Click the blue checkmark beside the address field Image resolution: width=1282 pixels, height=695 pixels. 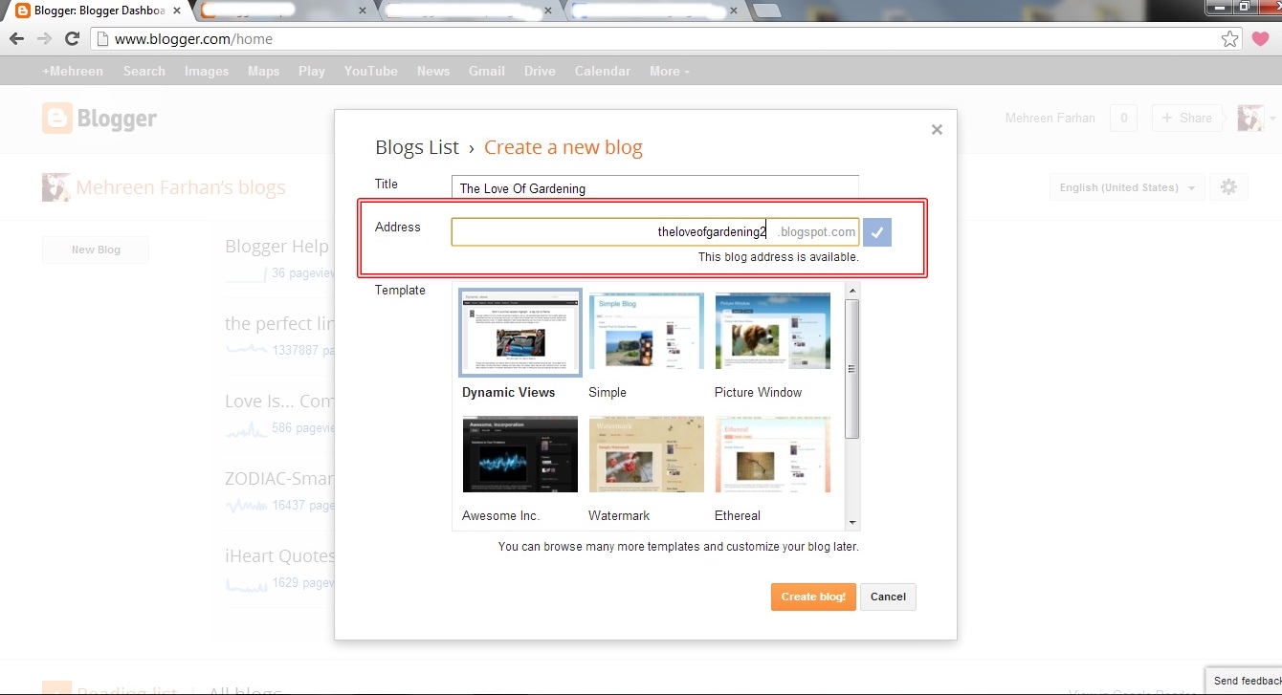tap(876, 231)
